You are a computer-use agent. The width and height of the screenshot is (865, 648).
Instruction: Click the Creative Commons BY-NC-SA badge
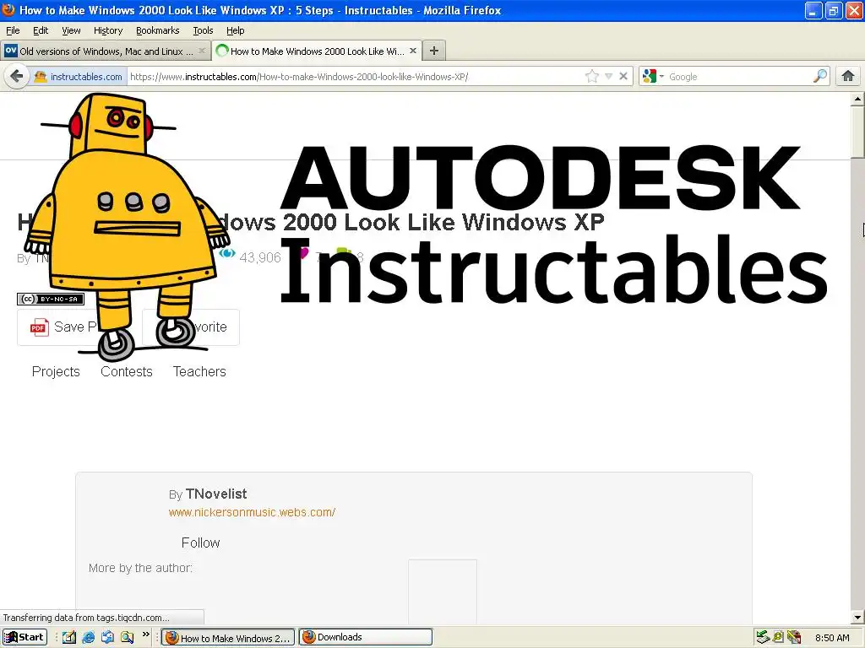coord(51,300)
